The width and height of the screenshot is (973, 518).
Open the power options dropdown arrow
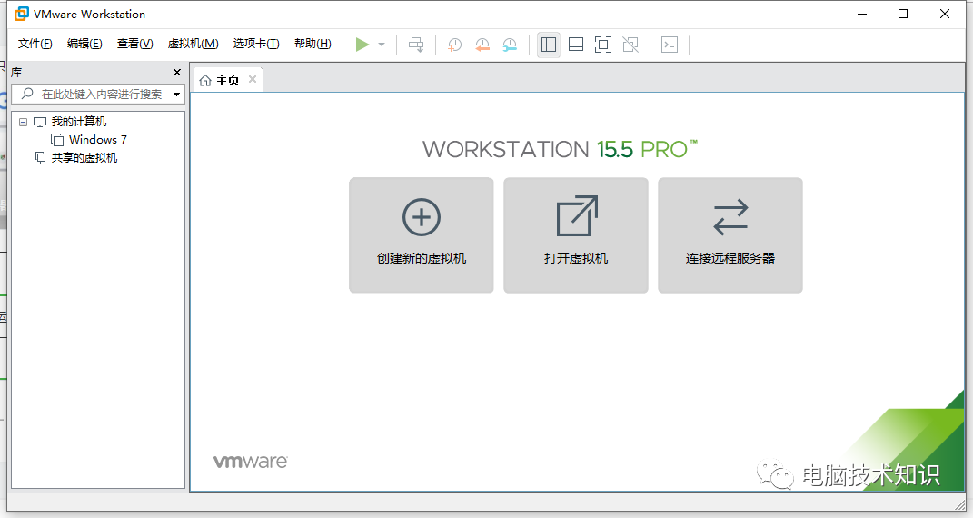382,45
